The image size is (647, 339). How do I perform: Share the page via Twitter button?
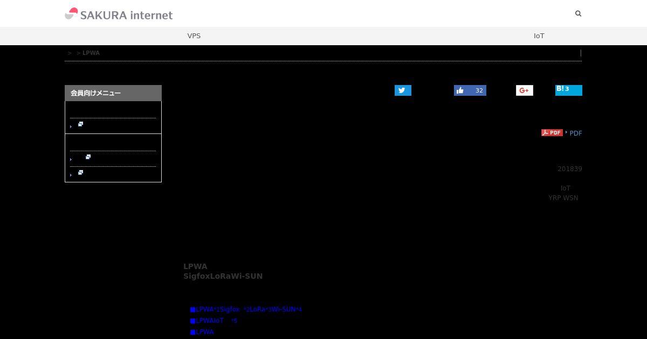[403, 90]
